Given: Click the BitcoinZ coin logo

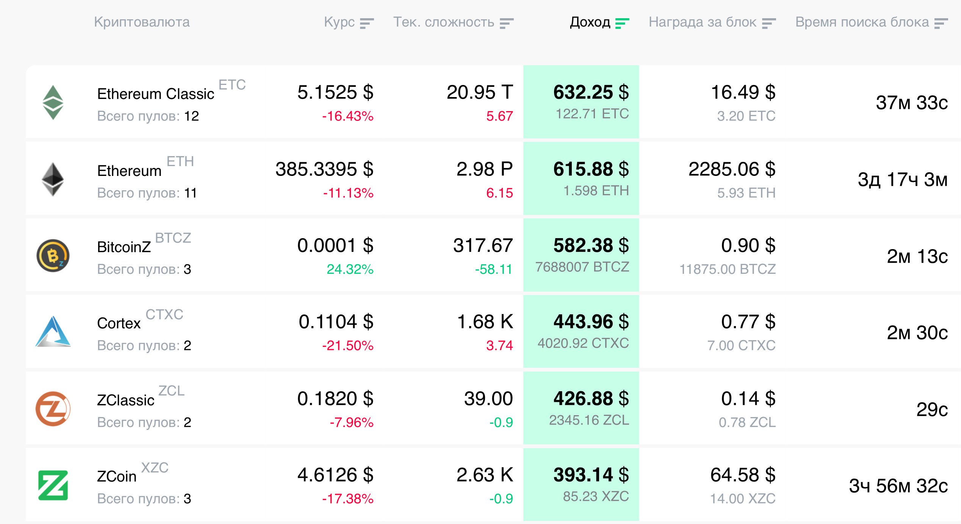Looking at the screenshot, I should coord(53,256).
